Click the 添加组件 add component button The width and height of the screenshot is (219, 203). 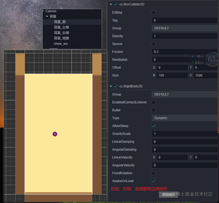(x=168, y=194)
